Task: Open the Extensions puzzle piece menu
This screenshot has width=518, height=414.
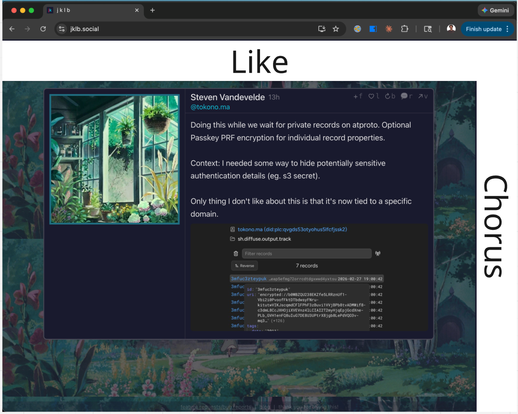Action: (404, 29)
